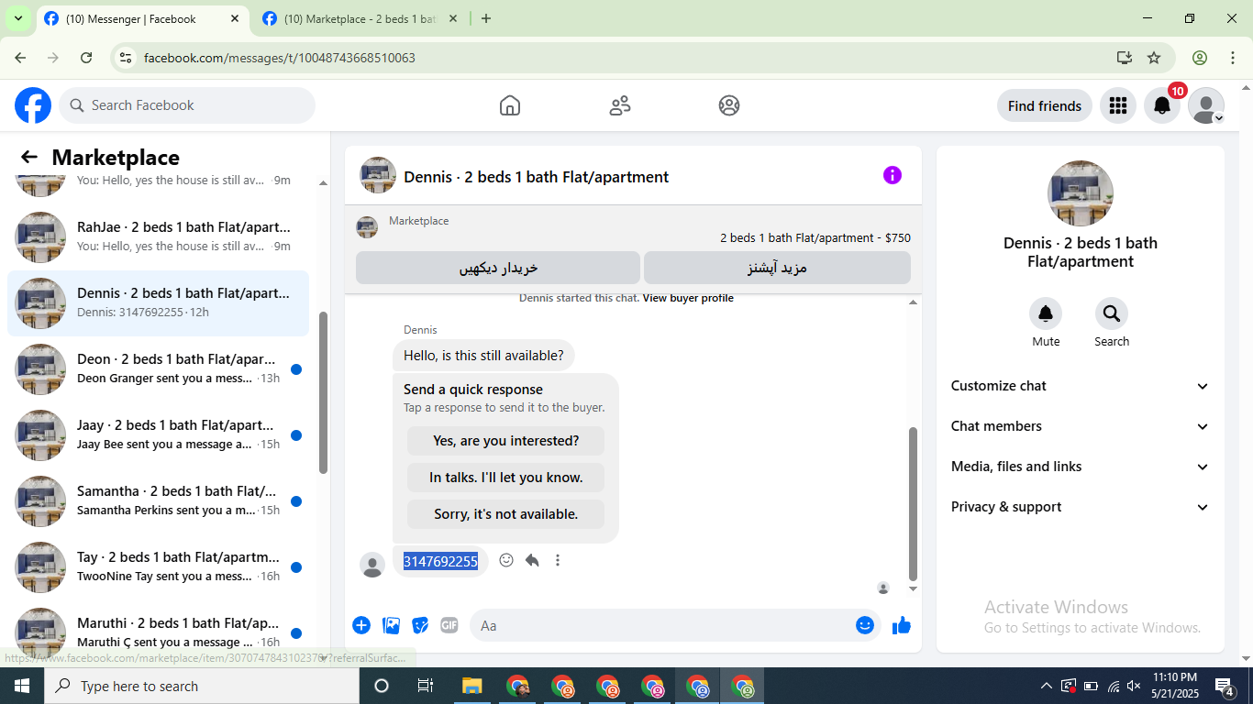
Task: Open more actions plus icon in composer
Action: pos(361,625)
